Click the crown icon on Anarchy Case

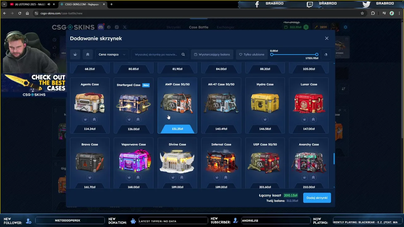click(x=304, y=177)
